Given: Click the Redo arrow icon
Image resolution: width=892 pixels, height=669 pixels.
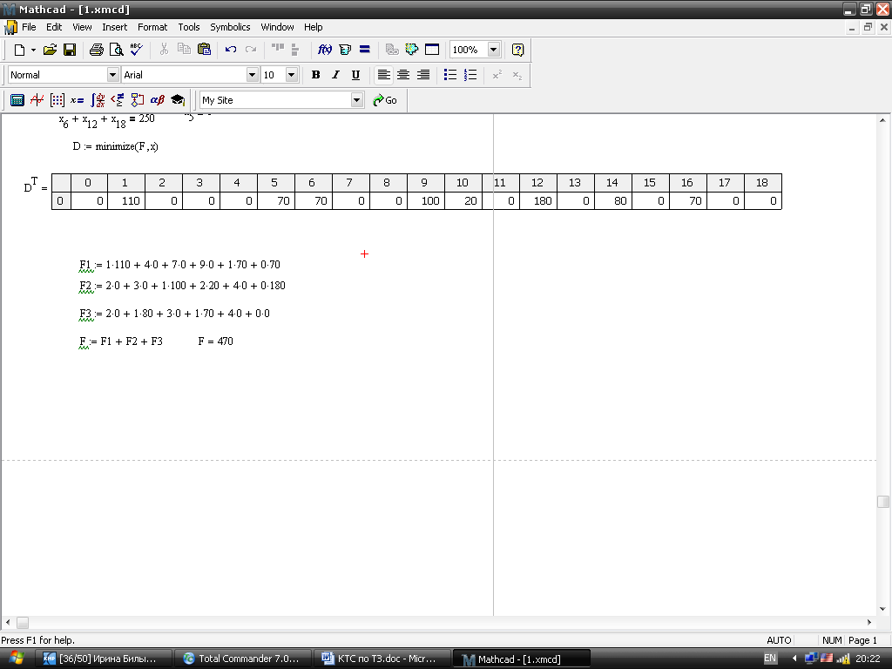Looking at the screenshot, I should point(250,50).
